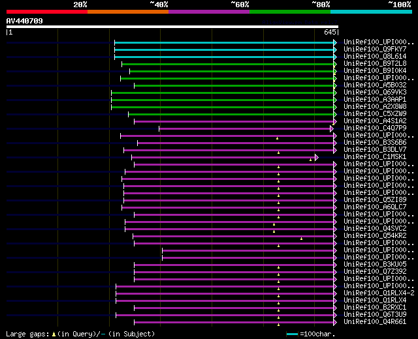Click the 645 query end position label
Screen dimensions: 418x339
pyautogui.click(x=330, y=32)
